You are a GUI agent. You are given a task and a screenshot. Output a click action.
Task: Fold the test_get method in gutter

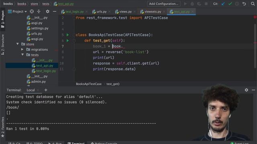click(x=74, y=41)
